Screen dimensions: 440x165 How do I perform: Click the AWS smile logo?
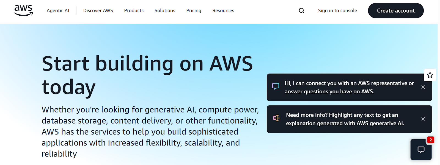point(23,10)
